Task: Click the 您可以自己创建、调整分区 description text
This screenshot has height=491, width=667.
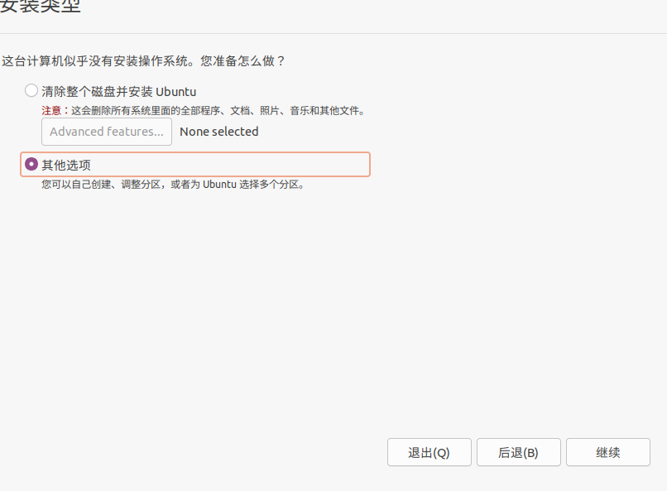Action: [x=173, y=185]
